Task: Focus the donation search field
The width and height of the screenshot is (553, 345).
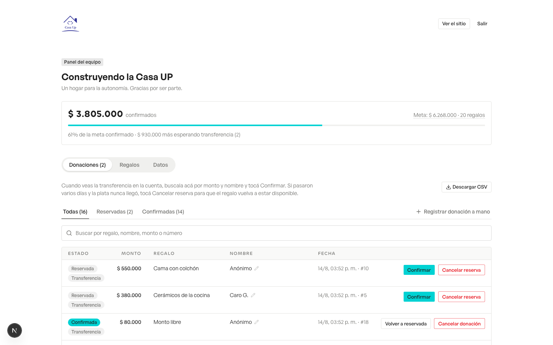Action: click(x=276, y=233)
